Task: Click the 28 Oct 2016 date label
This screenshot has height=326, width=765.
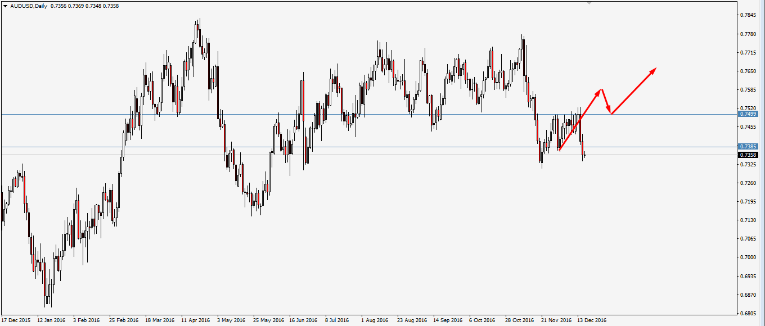Action: 520,320
